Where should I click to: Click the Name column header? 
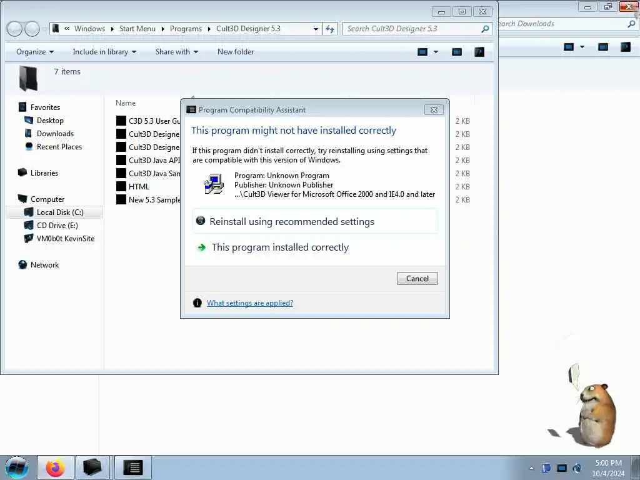point(125,103)
